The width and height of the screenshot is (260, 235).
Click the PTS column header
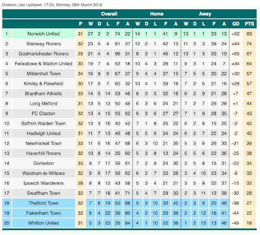pos(249,24)
